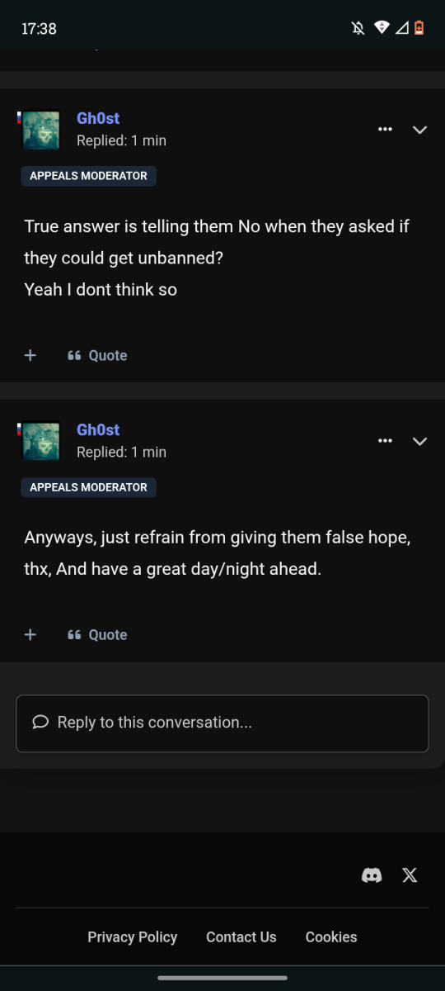
Task: Tap the muted notifications bell in status bar
Action: point(358,28)
